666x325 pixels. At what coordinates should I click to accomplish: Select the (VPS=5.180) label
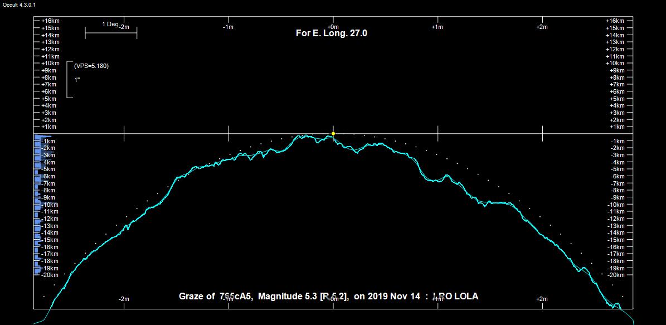[x=91, y=66]
